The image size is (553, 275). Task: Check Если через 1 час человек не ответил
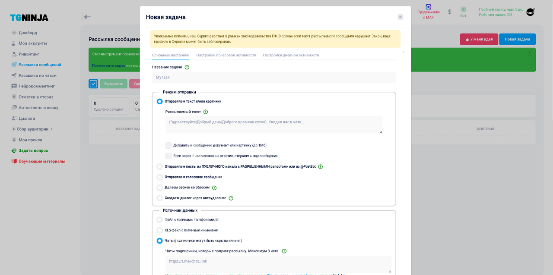tap(168, 156)
